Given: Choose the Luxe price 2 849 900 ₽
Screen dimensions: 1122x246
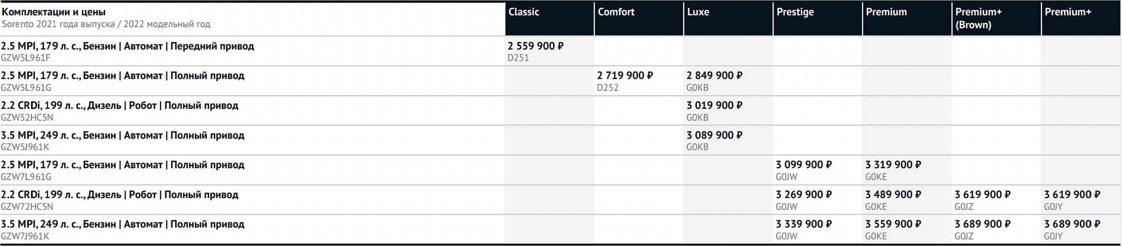Looking at the screenshot, I should [x=714, y=76].
